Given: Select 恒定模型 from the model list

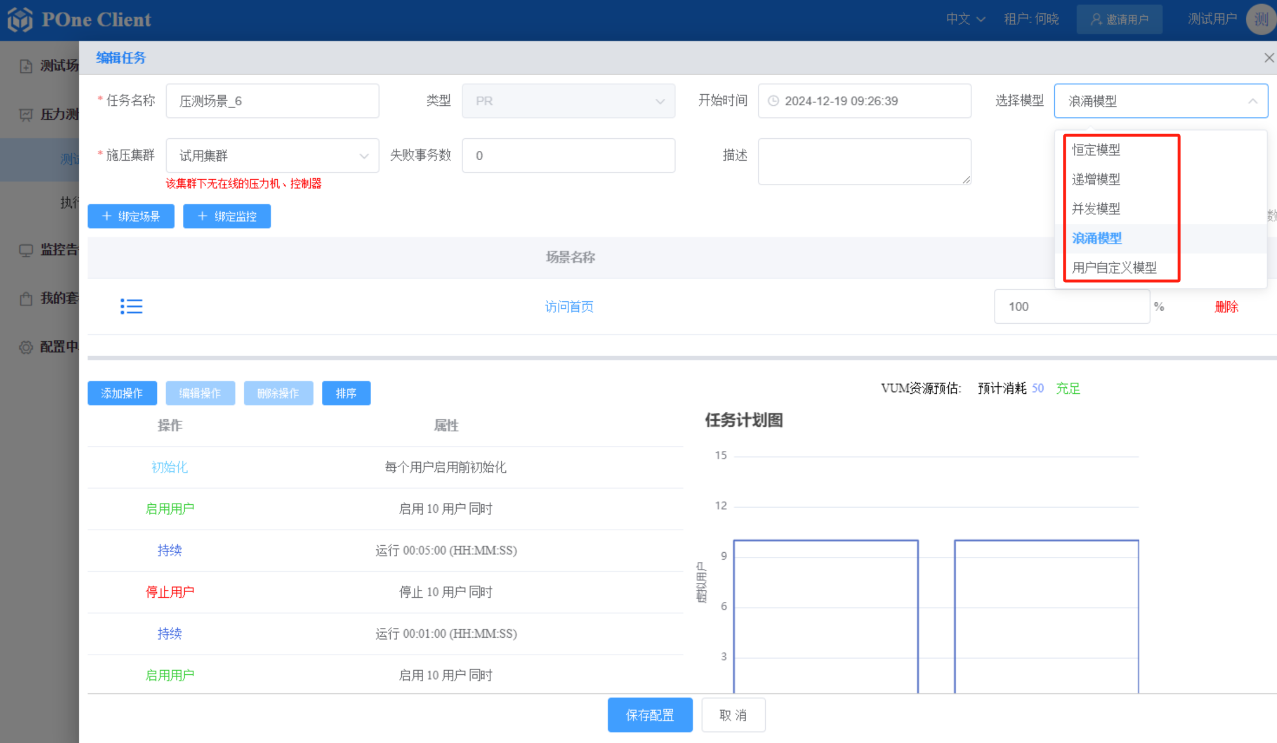Looking at the screenshot, I should (1096, 150).
